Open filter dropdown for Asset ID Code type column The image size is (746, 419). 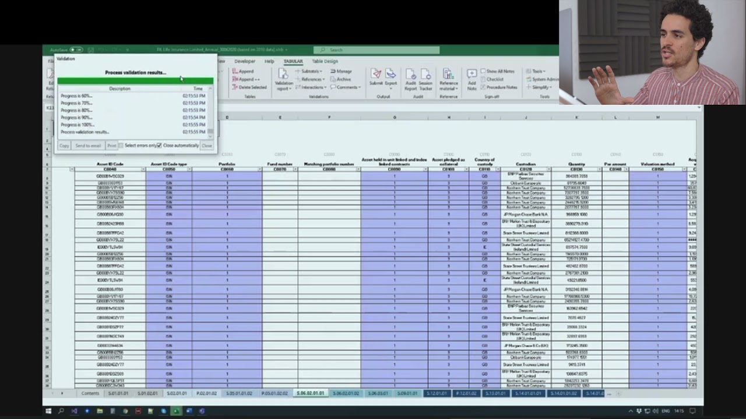189,169
